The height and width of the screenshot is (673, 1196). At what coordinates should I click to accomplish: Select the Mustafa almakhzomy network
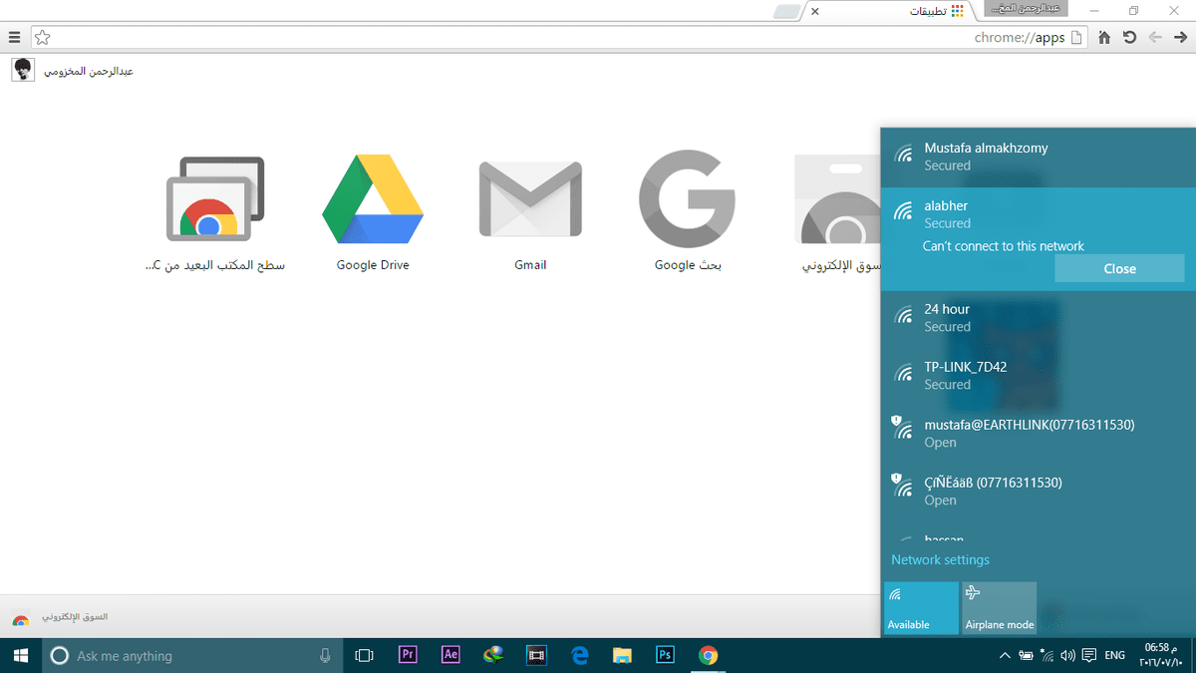[x=1038, y=157]
